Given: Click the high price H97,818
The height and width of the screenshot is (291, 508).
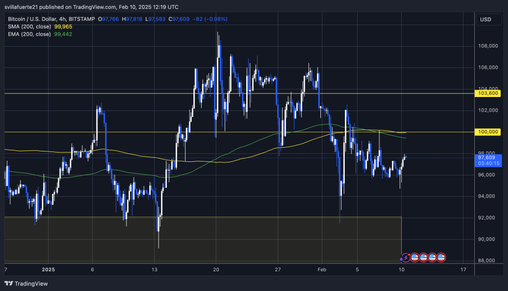Looking at the screenshot, I should click(132, 19).
